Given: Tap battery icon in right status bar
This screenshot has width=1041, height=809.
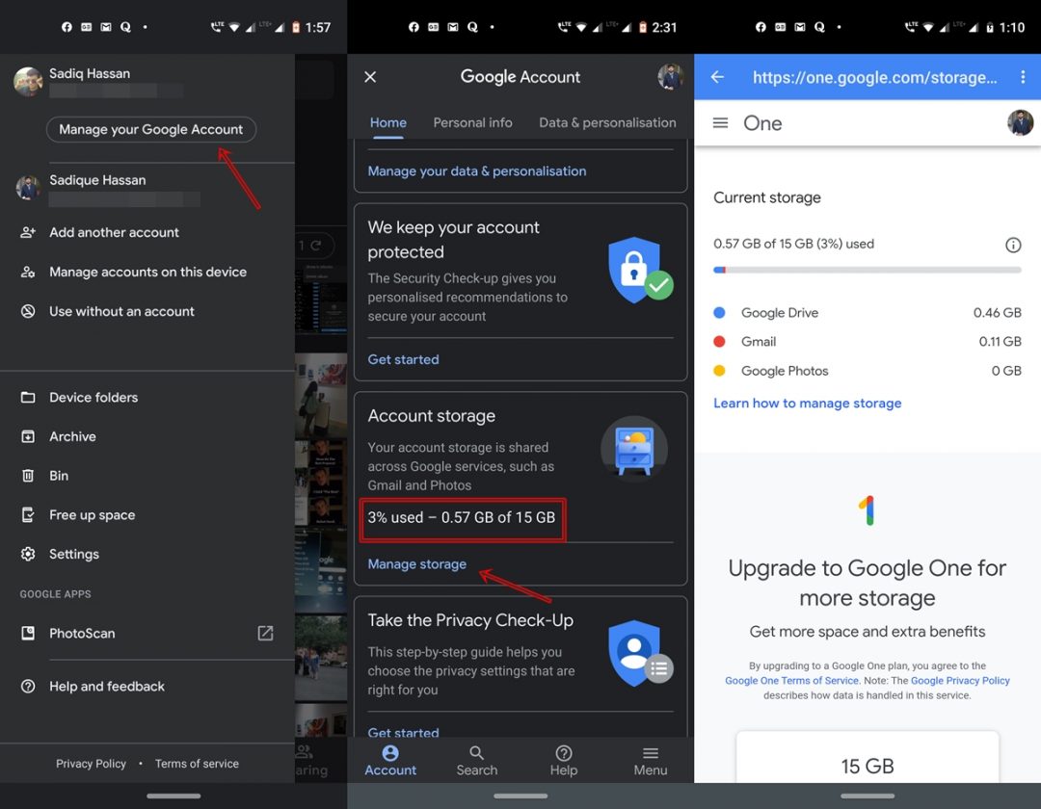Looking at the screenshot, I should click(990, 27).
